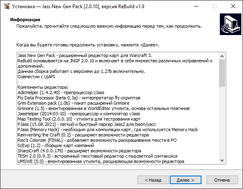
Task: Continue with the Далее button
Action: coord(186,180)
